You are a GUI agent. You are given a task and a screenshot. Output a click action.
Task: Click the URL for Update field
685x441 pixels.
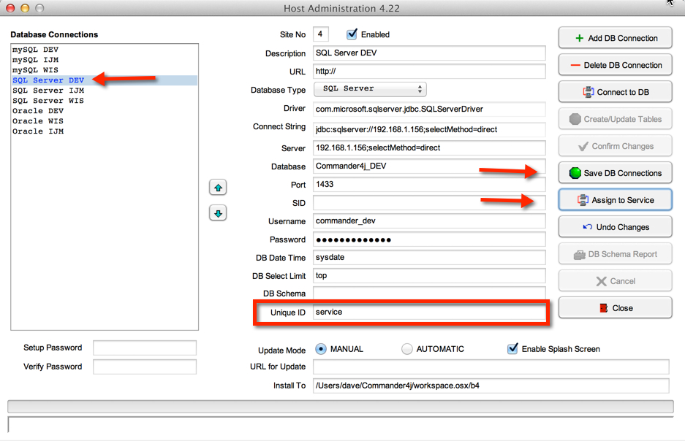491,367
